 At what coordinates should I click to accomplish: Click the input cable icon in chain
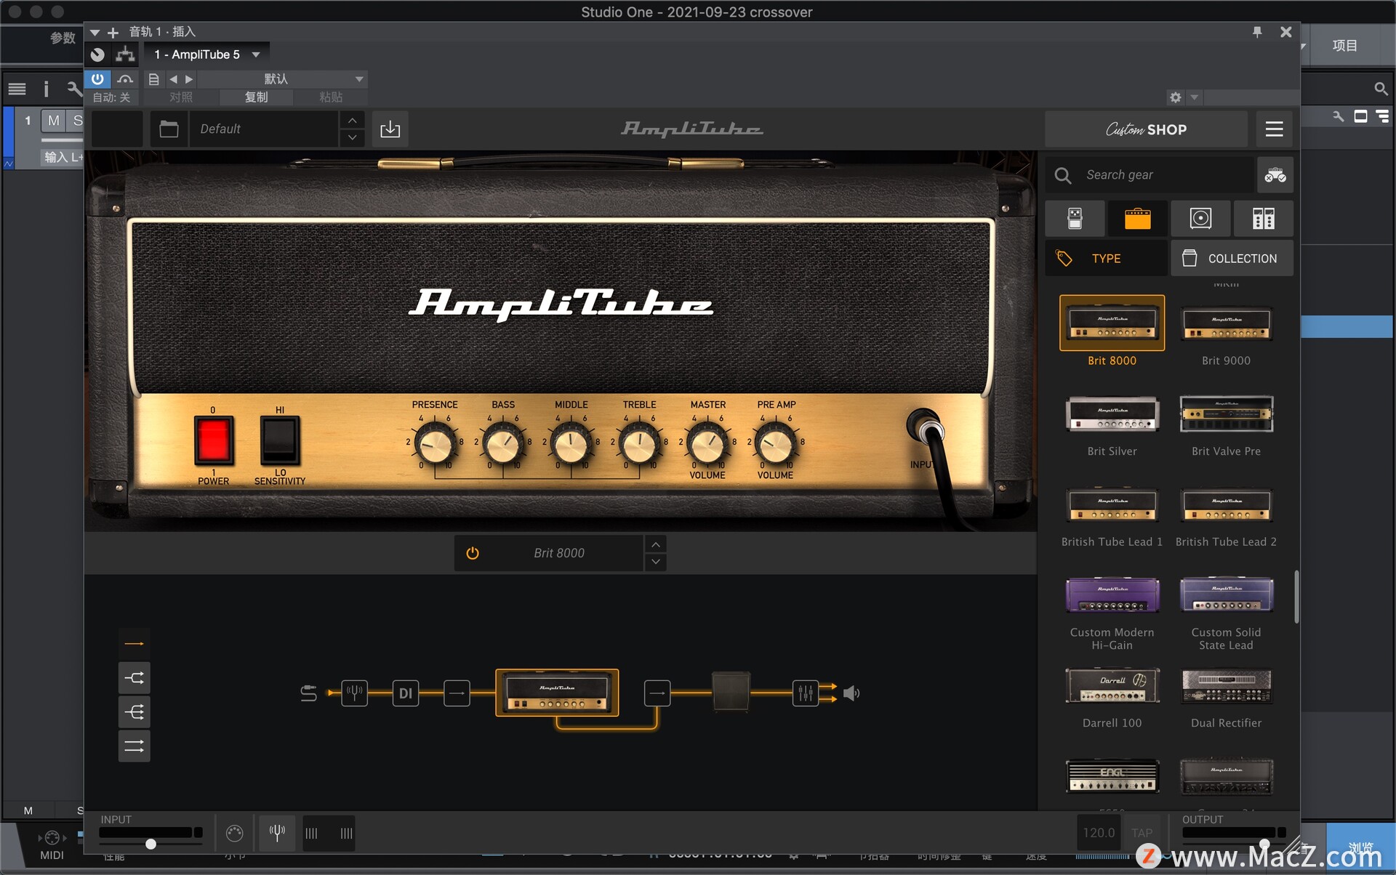click(308, 693)
